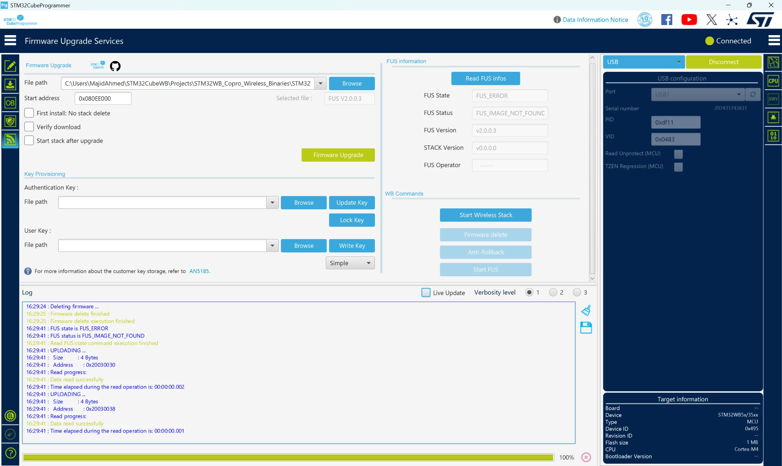Open the SWV viewer icon

click(x=773, y=99)
